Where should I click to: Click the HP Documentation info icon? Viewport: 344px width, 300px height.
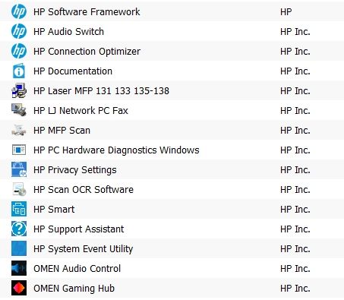click(19, 71)
